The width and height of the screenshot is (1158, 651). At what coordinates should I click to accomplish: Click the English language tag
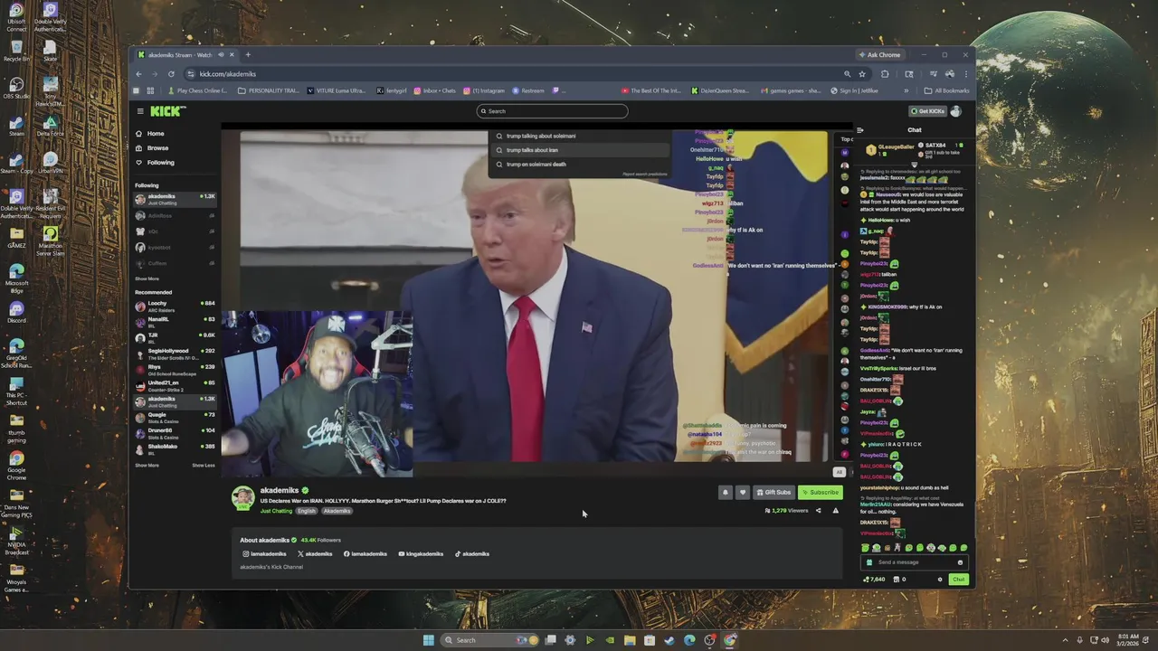(307, 511)
